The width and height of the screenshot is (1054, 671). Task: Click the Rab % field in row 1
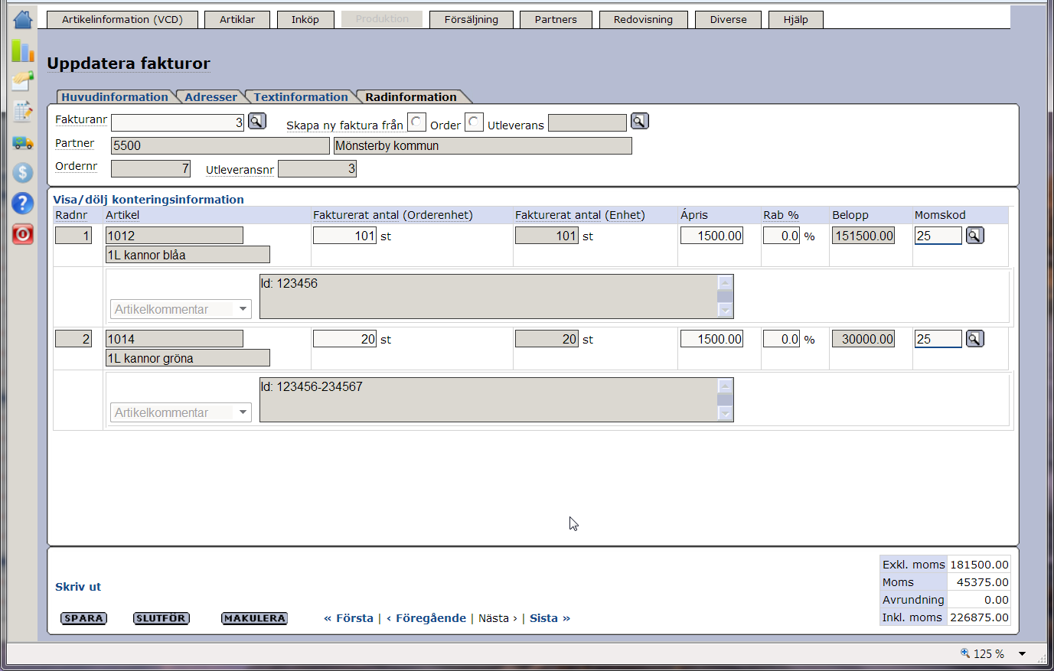[x=782, y=236]
